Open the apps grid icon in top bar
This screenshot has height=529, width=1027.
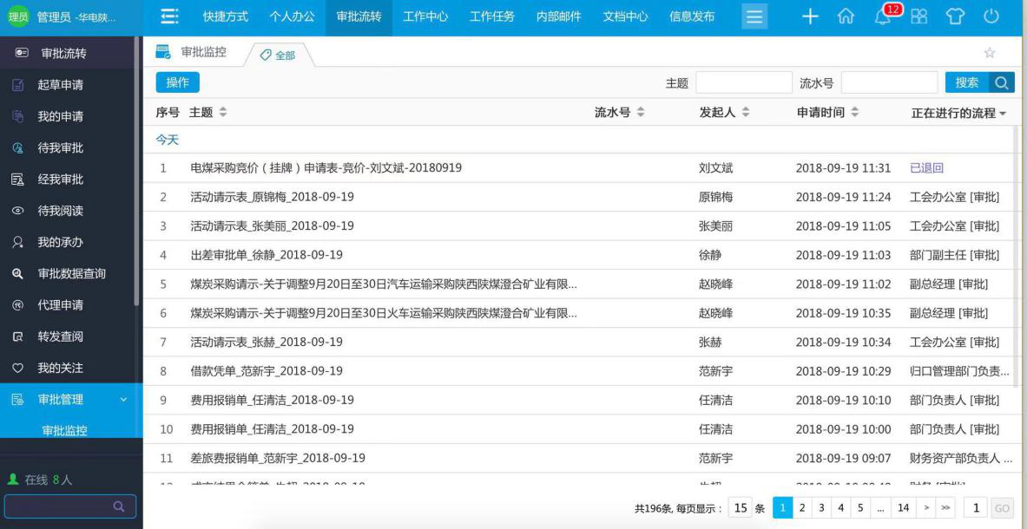point(919,15)
